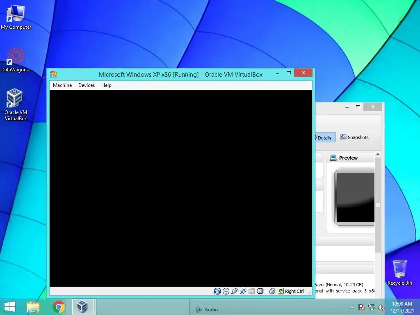Viewport: 420px width, 315px height.
Task: Select the Recycle Bin desktop icon
Action: click(x=399, y=272)
